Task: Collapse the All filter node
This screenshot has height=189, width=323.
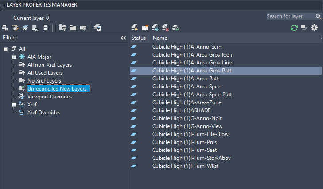Action: (6, 49)
